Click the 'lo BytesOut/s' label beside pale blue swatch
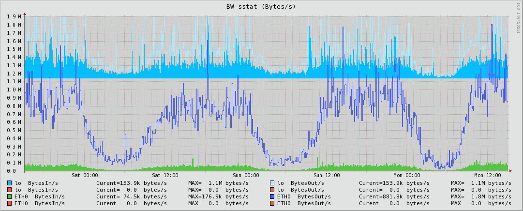Viewport: 523px width, 211px height. point(301,183)
